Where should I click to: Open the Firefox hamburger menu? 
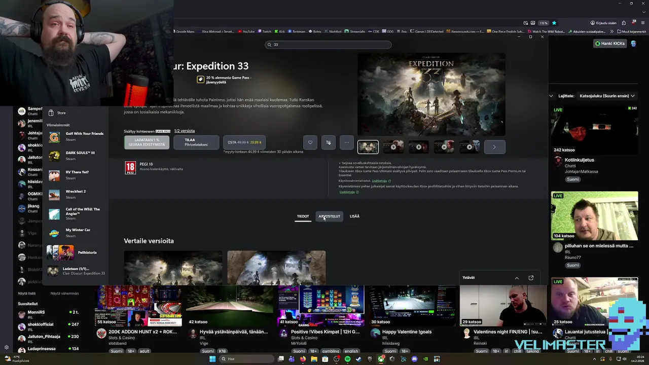click(643, 23)
